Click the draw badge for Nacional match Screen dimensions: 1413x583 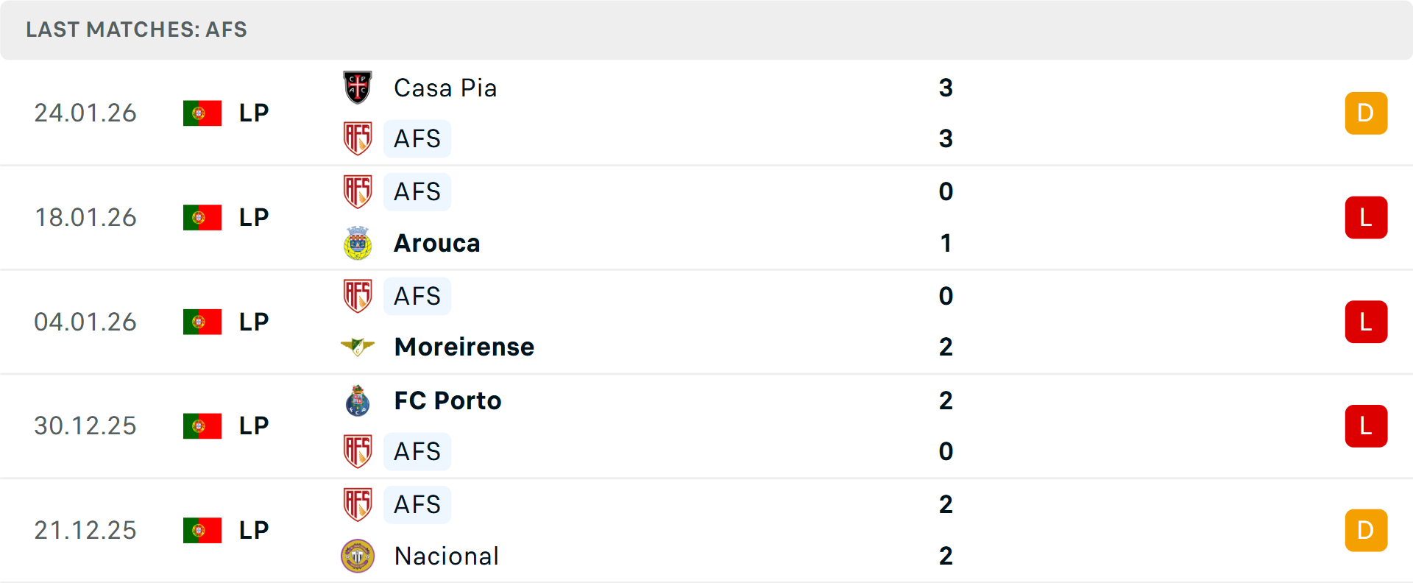[1366, 530]
